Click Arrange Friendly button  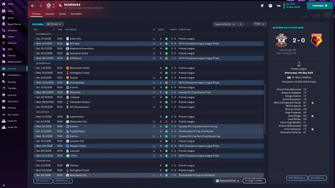tap(254, 181)
